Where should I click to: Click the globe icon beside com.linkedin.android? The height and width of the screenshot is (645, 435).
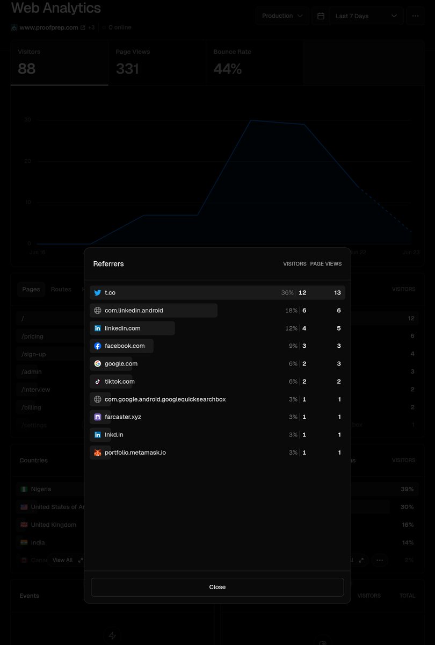[x=97, y=310]
